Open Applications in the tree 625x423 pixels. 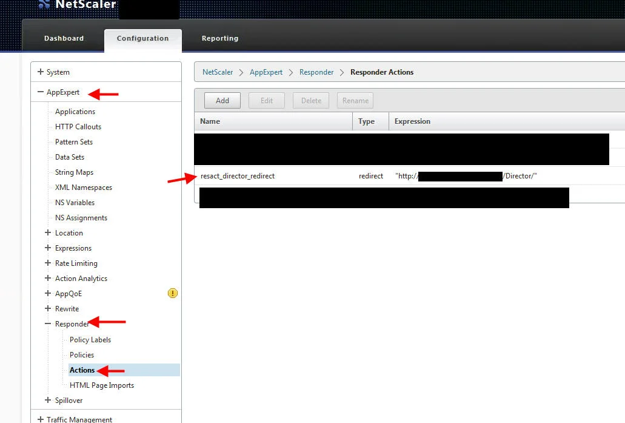point(75,111)
